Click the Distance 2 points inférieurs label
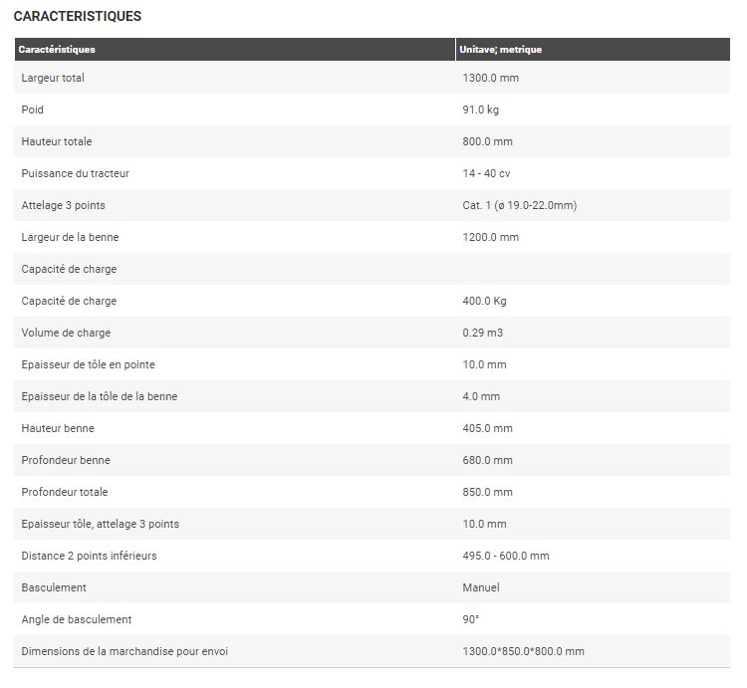The width and height of the screenshot is (747, 688). click(x=90, y=556)
